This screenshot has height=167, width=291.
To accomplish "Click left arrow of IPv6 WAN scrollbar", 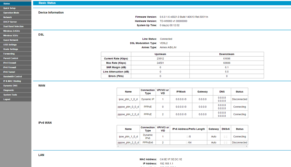I will [x=118, y=146].
